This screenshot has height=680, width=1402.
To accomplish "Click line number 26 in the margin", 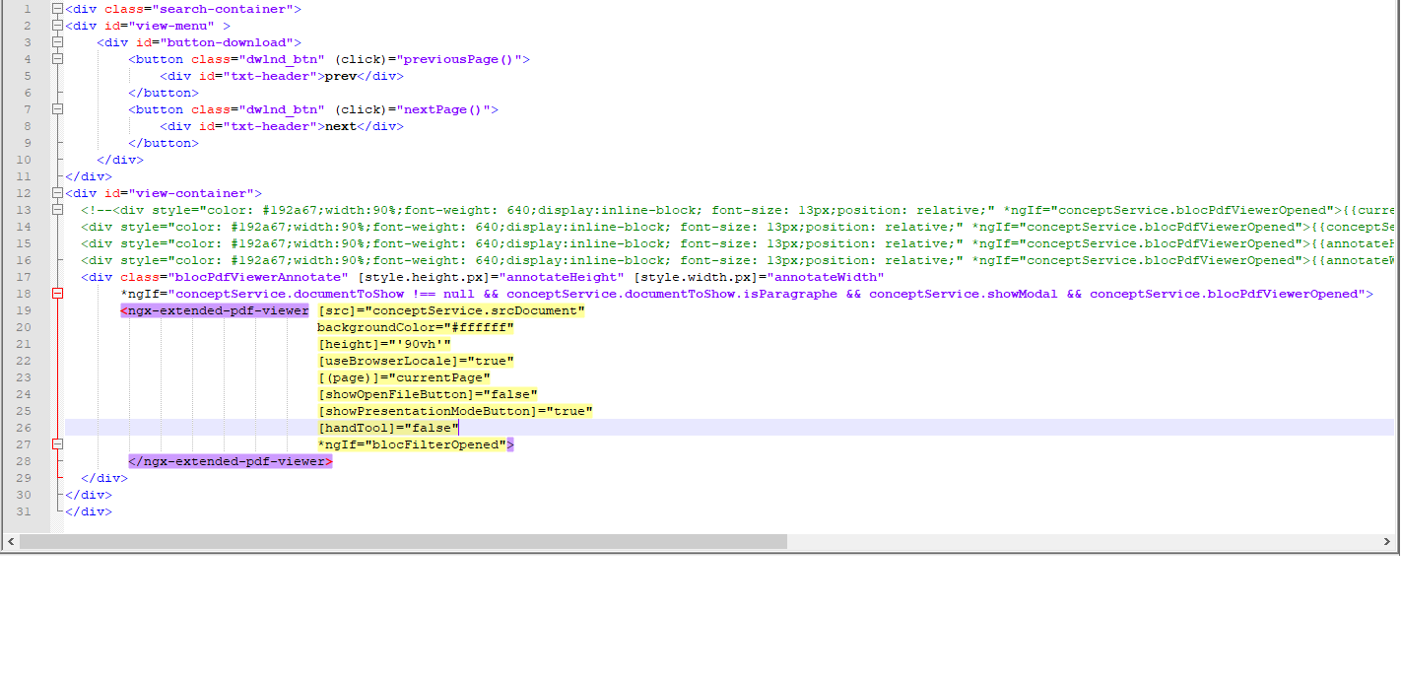I will pyautogui.click(x=24, y=428).
